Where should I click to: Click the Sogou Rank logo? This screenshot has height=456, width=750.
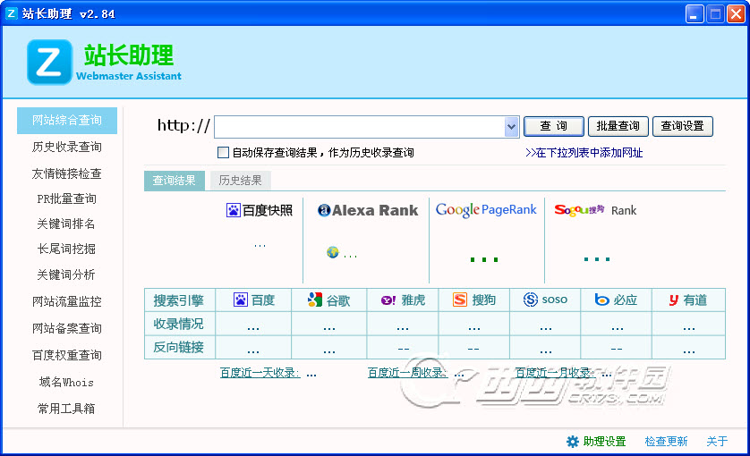coord(595,210)
